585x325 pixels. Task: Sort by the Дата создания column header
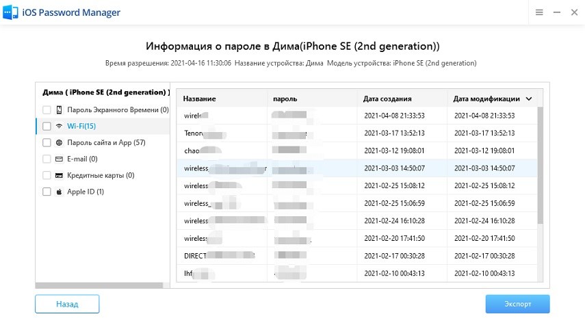(387, 99)
